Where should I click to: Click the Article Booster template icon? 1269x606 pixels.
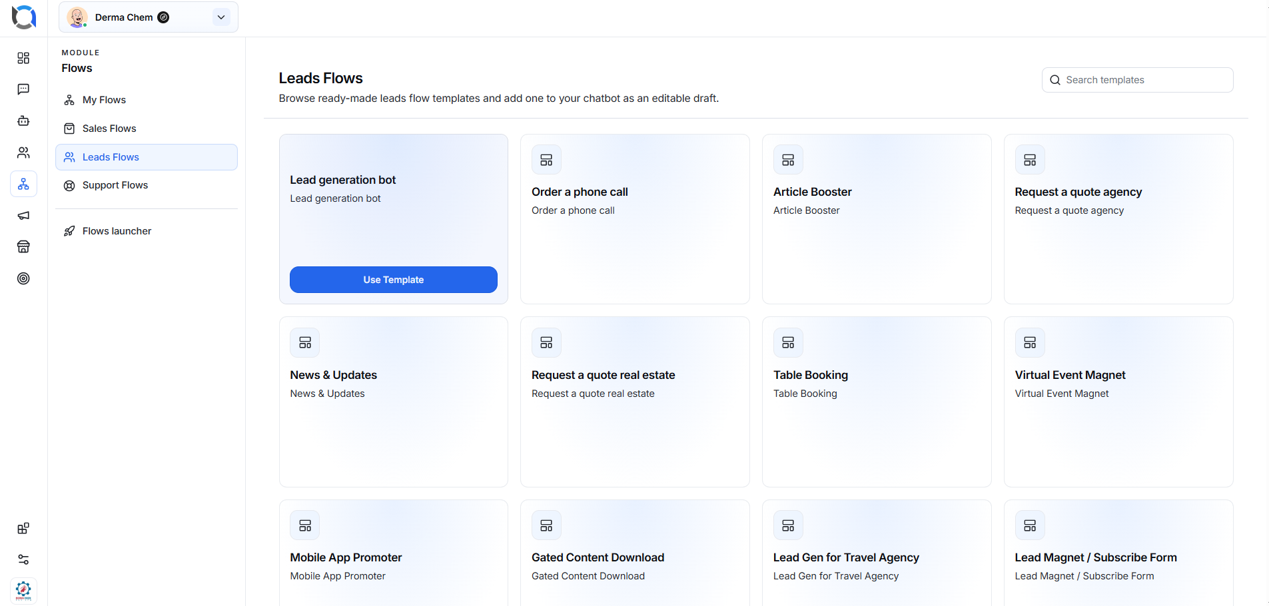click(788, 160)
